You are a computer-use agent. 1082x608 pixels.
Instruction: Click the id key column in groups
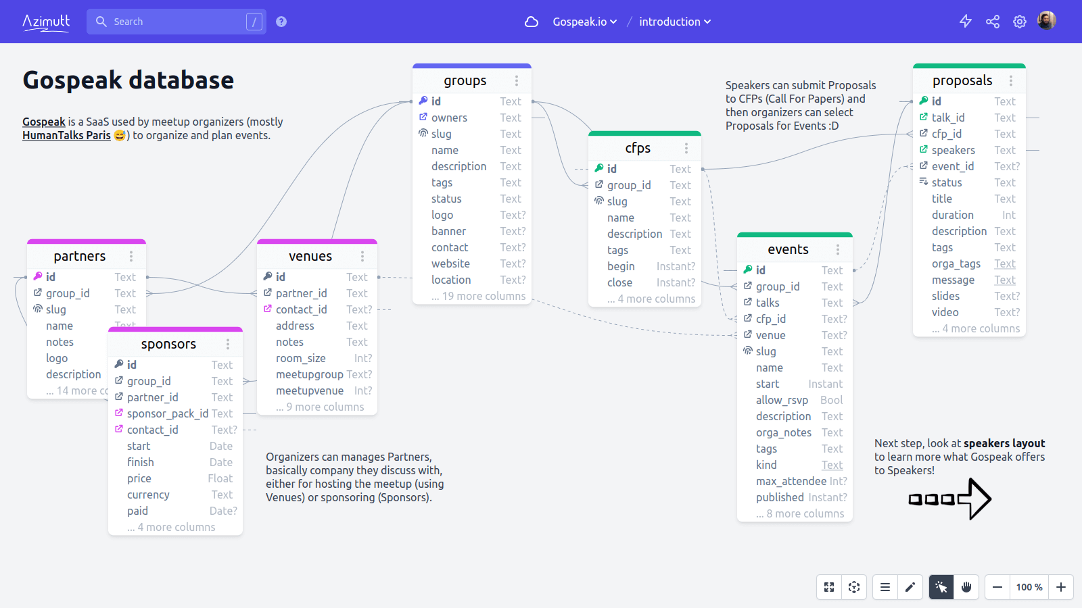click(472, 101)
